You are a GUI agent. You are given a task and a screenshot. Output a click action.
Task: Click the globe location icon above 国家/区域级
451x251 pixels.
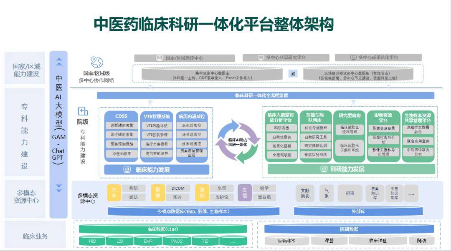tap(97, 62)
